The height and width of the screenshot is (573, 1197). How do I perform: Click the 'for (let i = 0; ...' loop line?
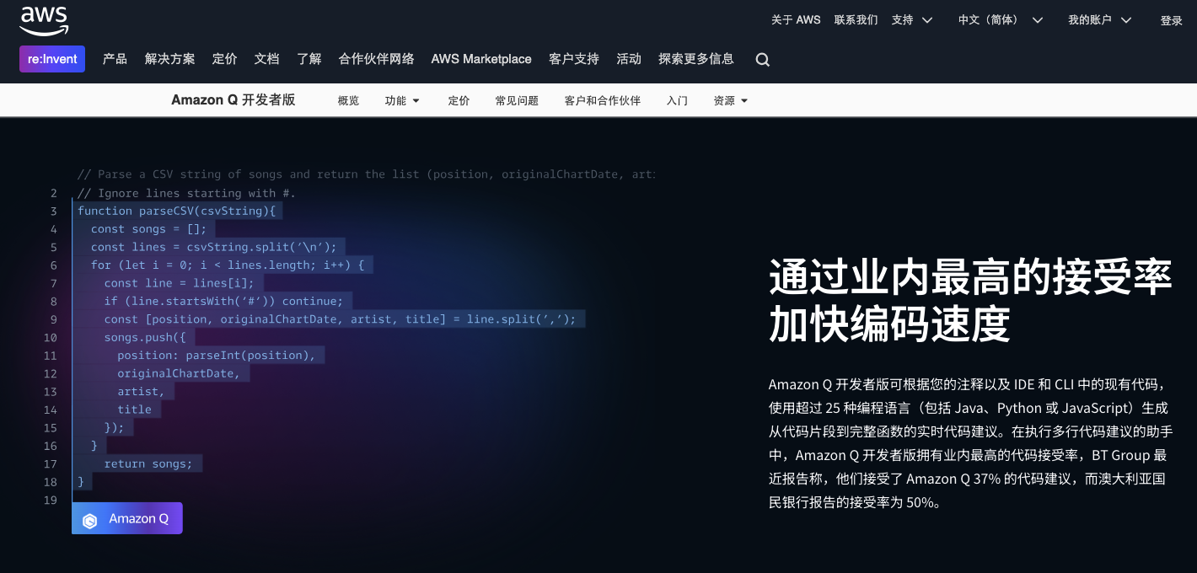pos(228,265)
